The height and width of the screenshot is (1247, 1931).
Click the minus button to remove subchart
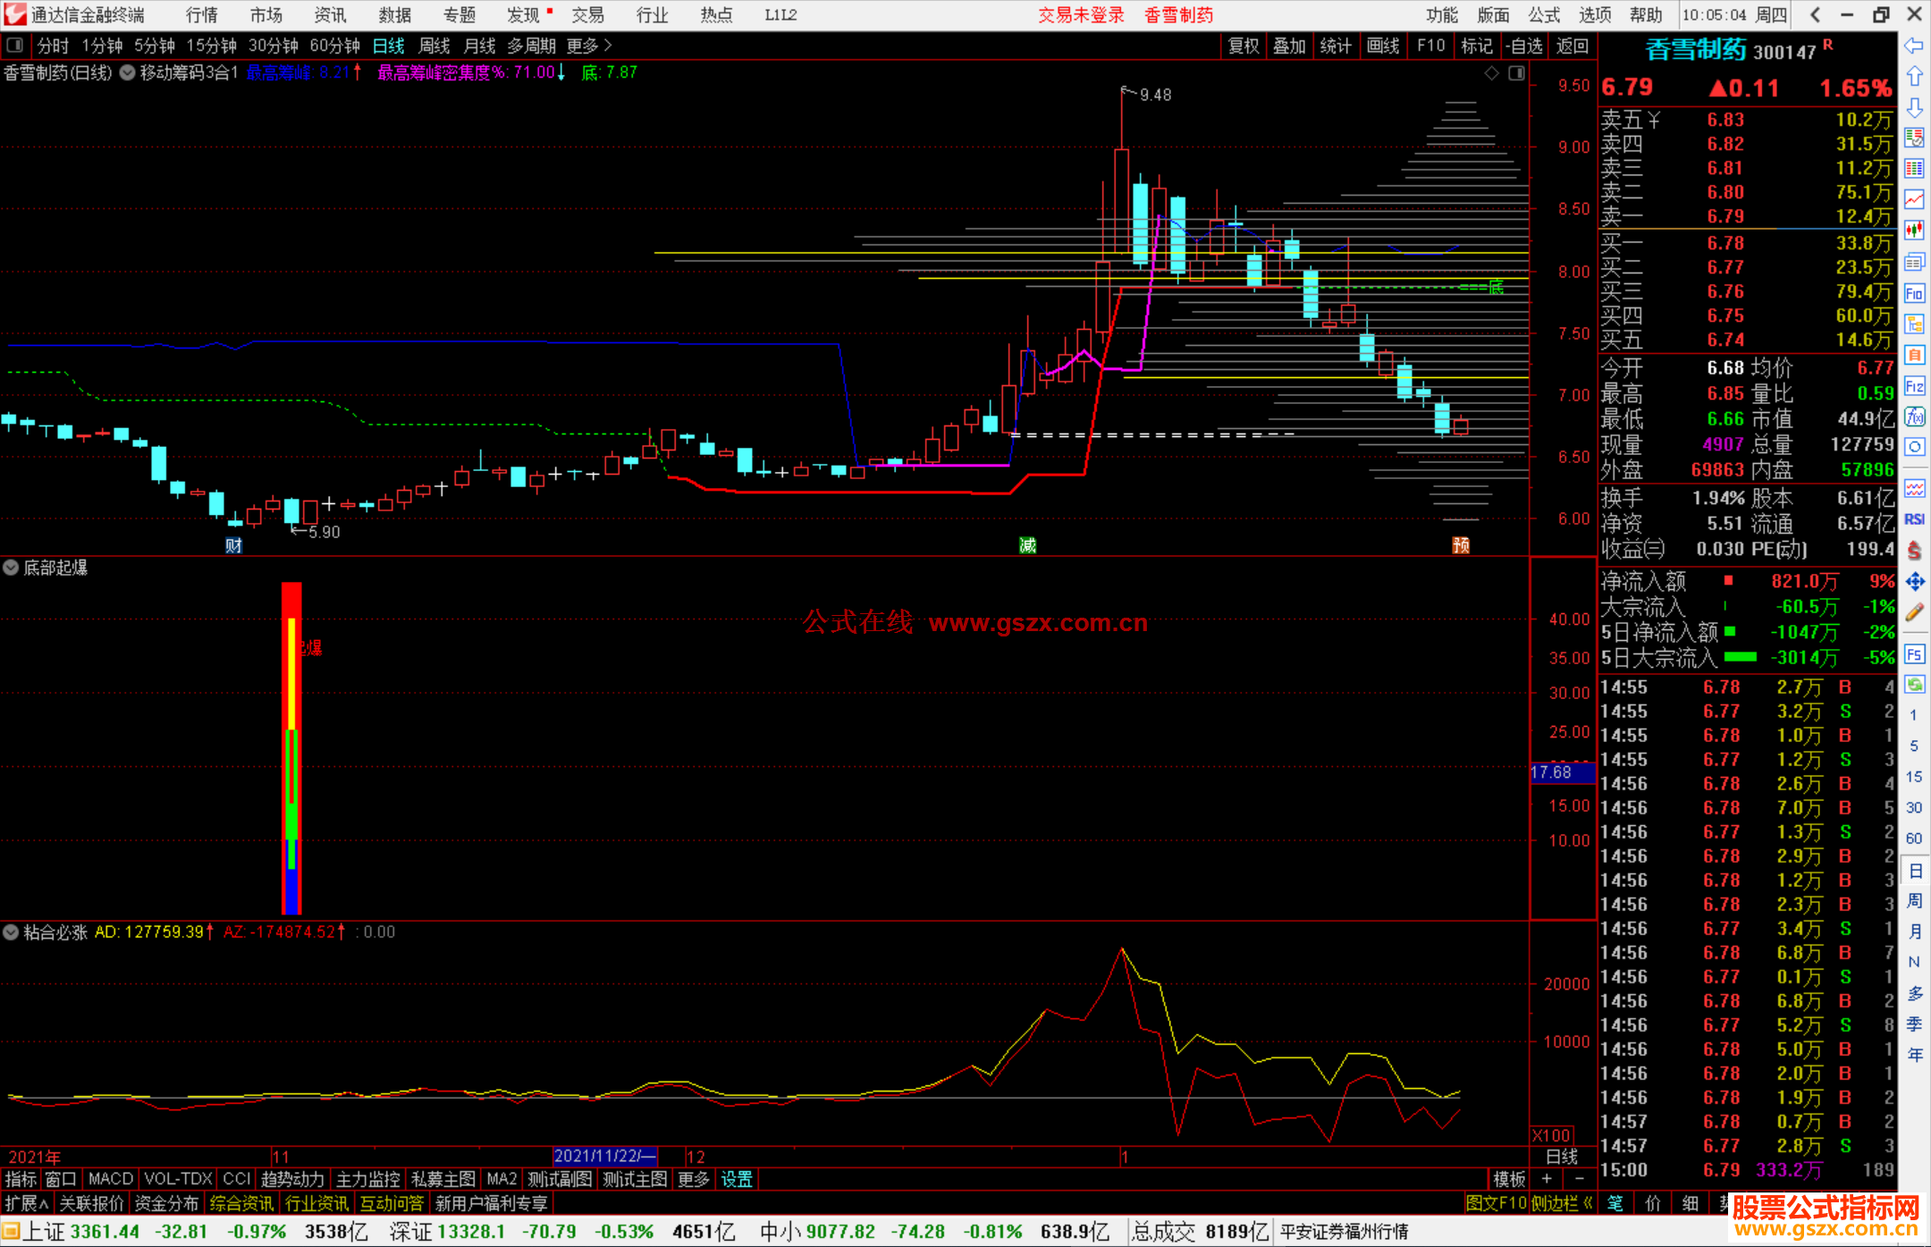[1579, 1179]
